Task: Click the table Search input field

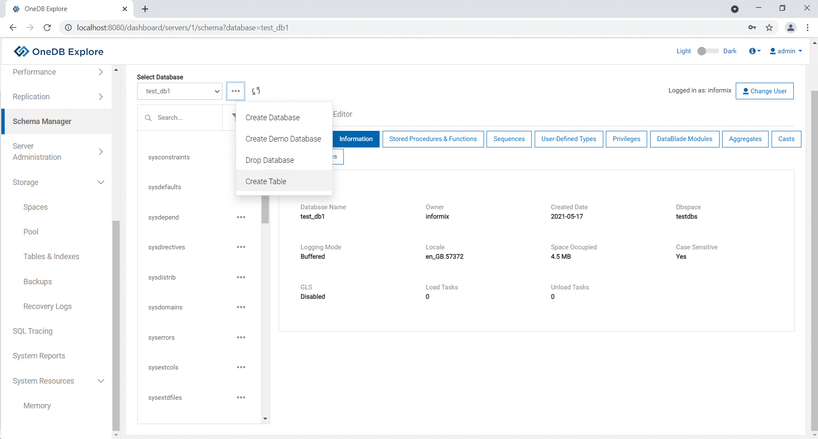Action: (x=187, y=118)
